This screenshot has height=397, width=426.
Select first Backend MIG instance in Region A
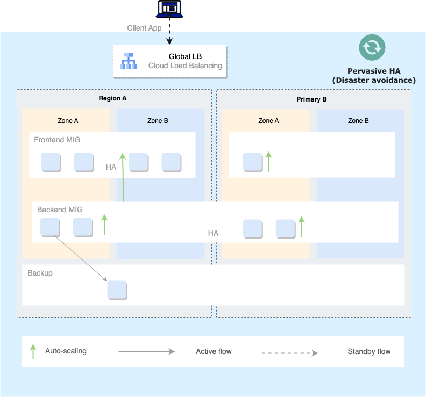(x=50, y=227)
